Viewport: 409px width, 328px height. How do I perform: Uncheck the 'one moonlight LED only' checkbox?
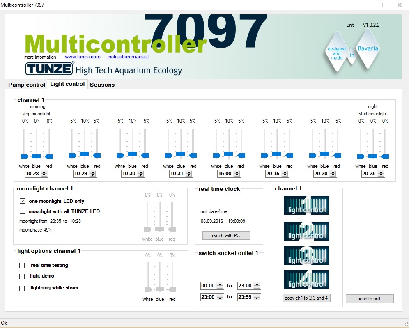click(23, 201)
